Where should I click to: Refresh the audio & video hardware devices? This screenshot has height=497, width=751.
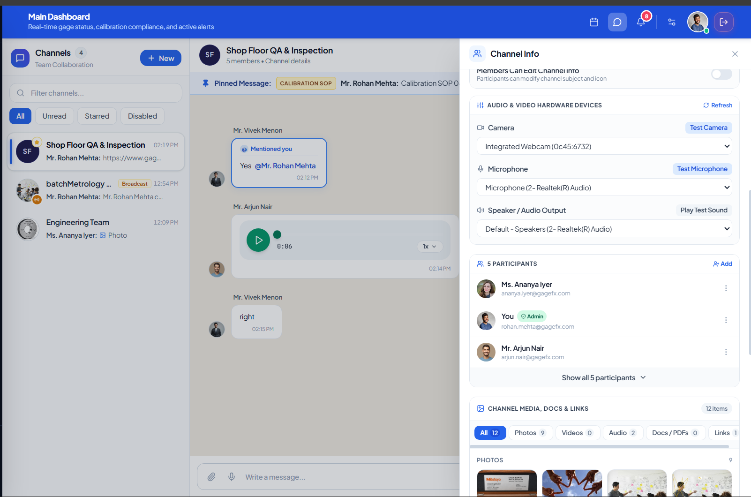tap(718, 105)
